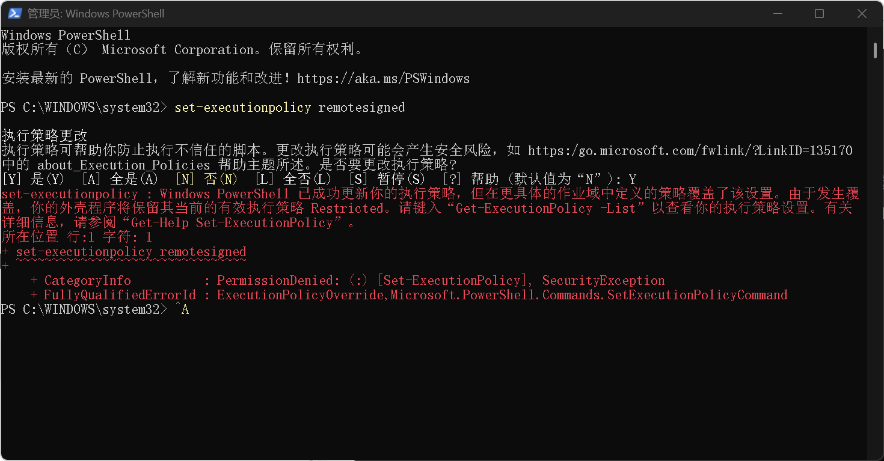Click the "[Y] 是(Y)" option text
This screenshot has height=461, width=884.
[x=34, y=179]
